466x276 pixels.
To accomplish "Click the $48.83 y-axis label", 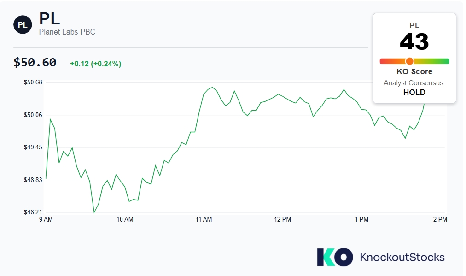I will [33, 180].
